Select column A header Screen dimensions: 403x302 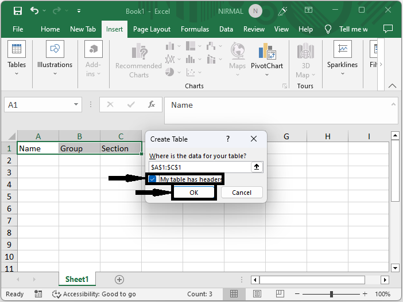[38, 136]
